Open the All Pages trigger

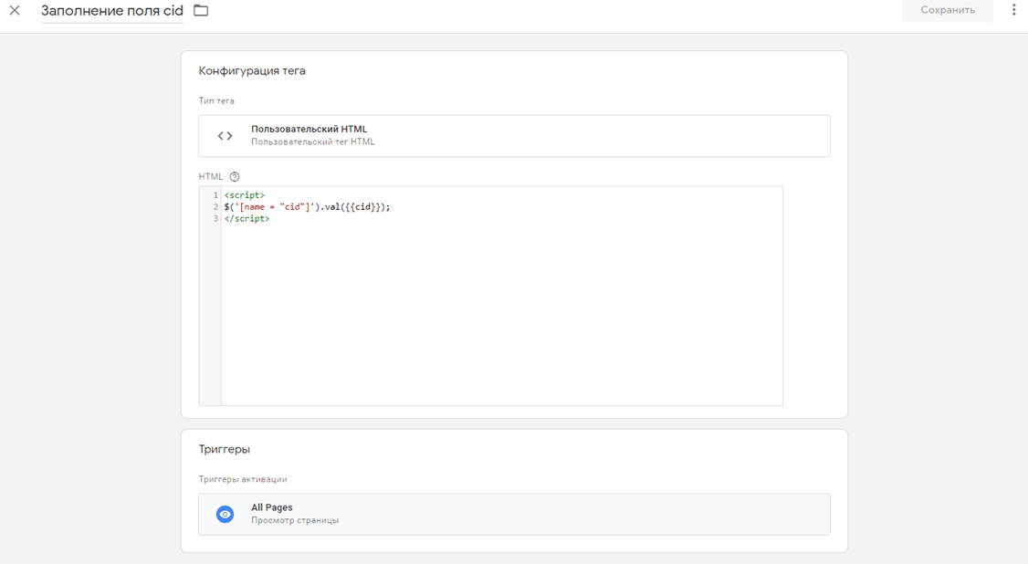point(514,514)
